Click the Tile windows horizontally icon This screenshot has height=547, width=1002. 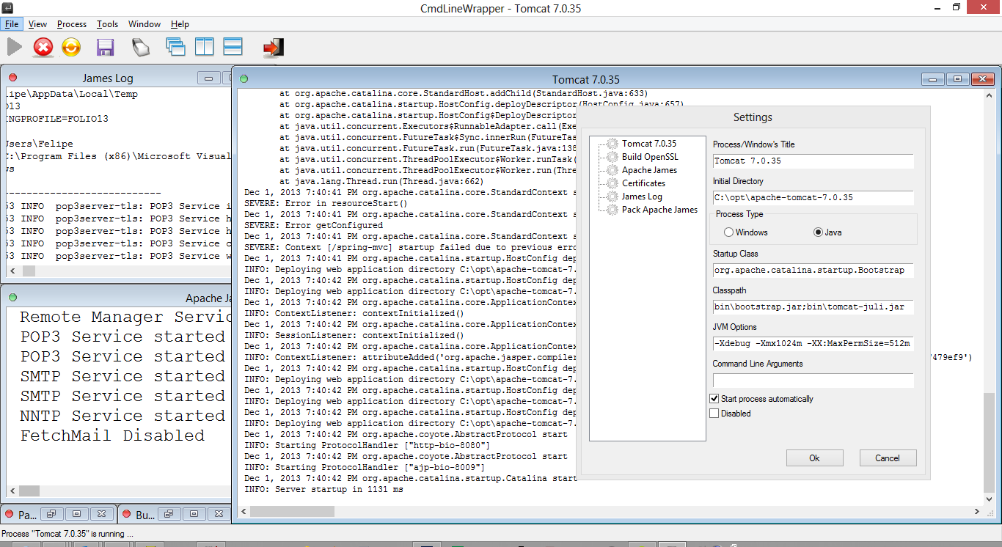pos(233,47)
